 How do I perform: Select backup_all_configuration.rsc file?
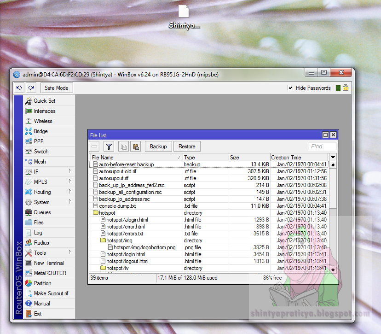point(209,192)
